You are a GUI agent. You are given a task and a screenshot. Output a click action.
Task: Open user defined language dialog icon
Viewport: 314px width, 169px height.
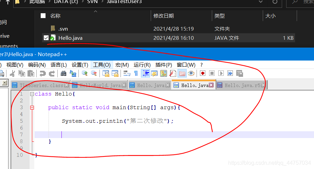tap(154, 73)
